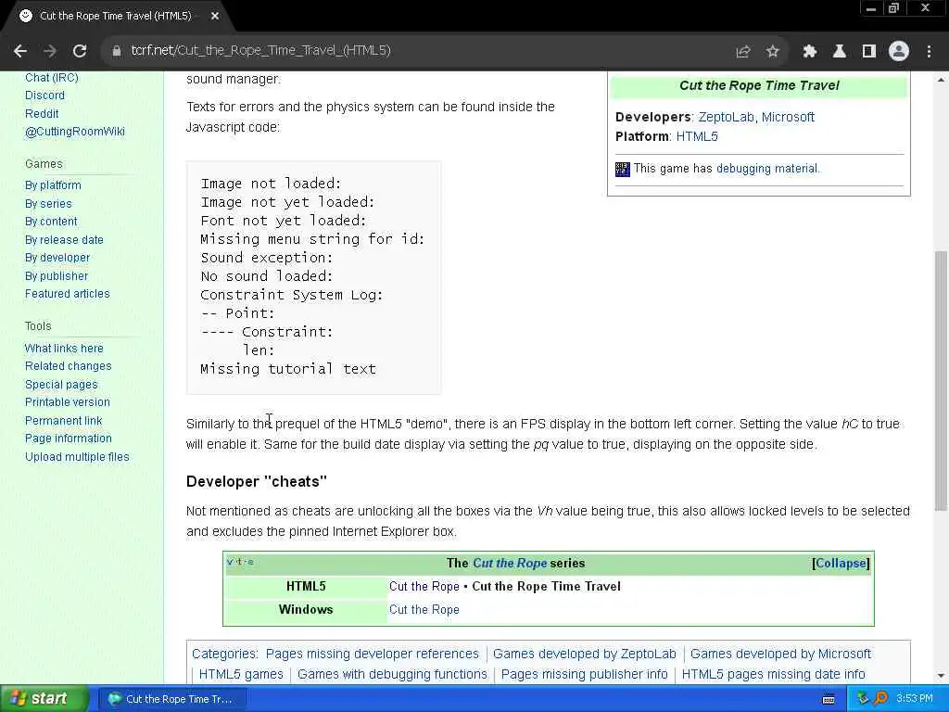Viewport: 949px width, 712px height.
Task: Open HTML5 pages missing date info category
Action: point(774,675)
